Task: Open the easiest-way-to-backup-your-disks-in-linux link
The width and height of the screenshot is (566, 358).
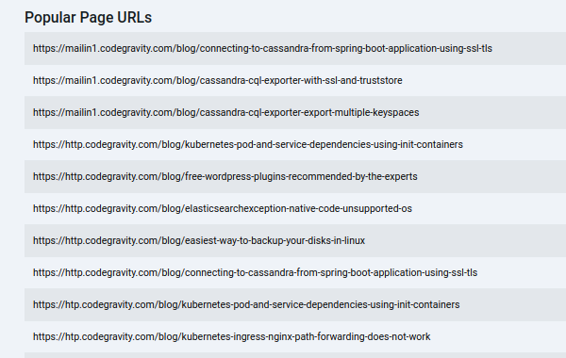Action: coord(199,241)
